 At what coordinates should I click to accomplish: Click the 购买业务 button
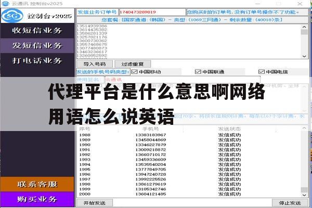(37, 199)
